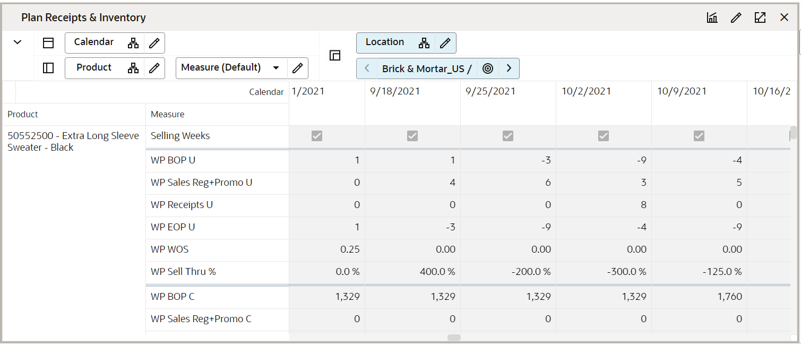The width and height of the screenshot is (801, 345).
Task: Open the WP Sell Thru % measure label
Action: click(183, 271)
